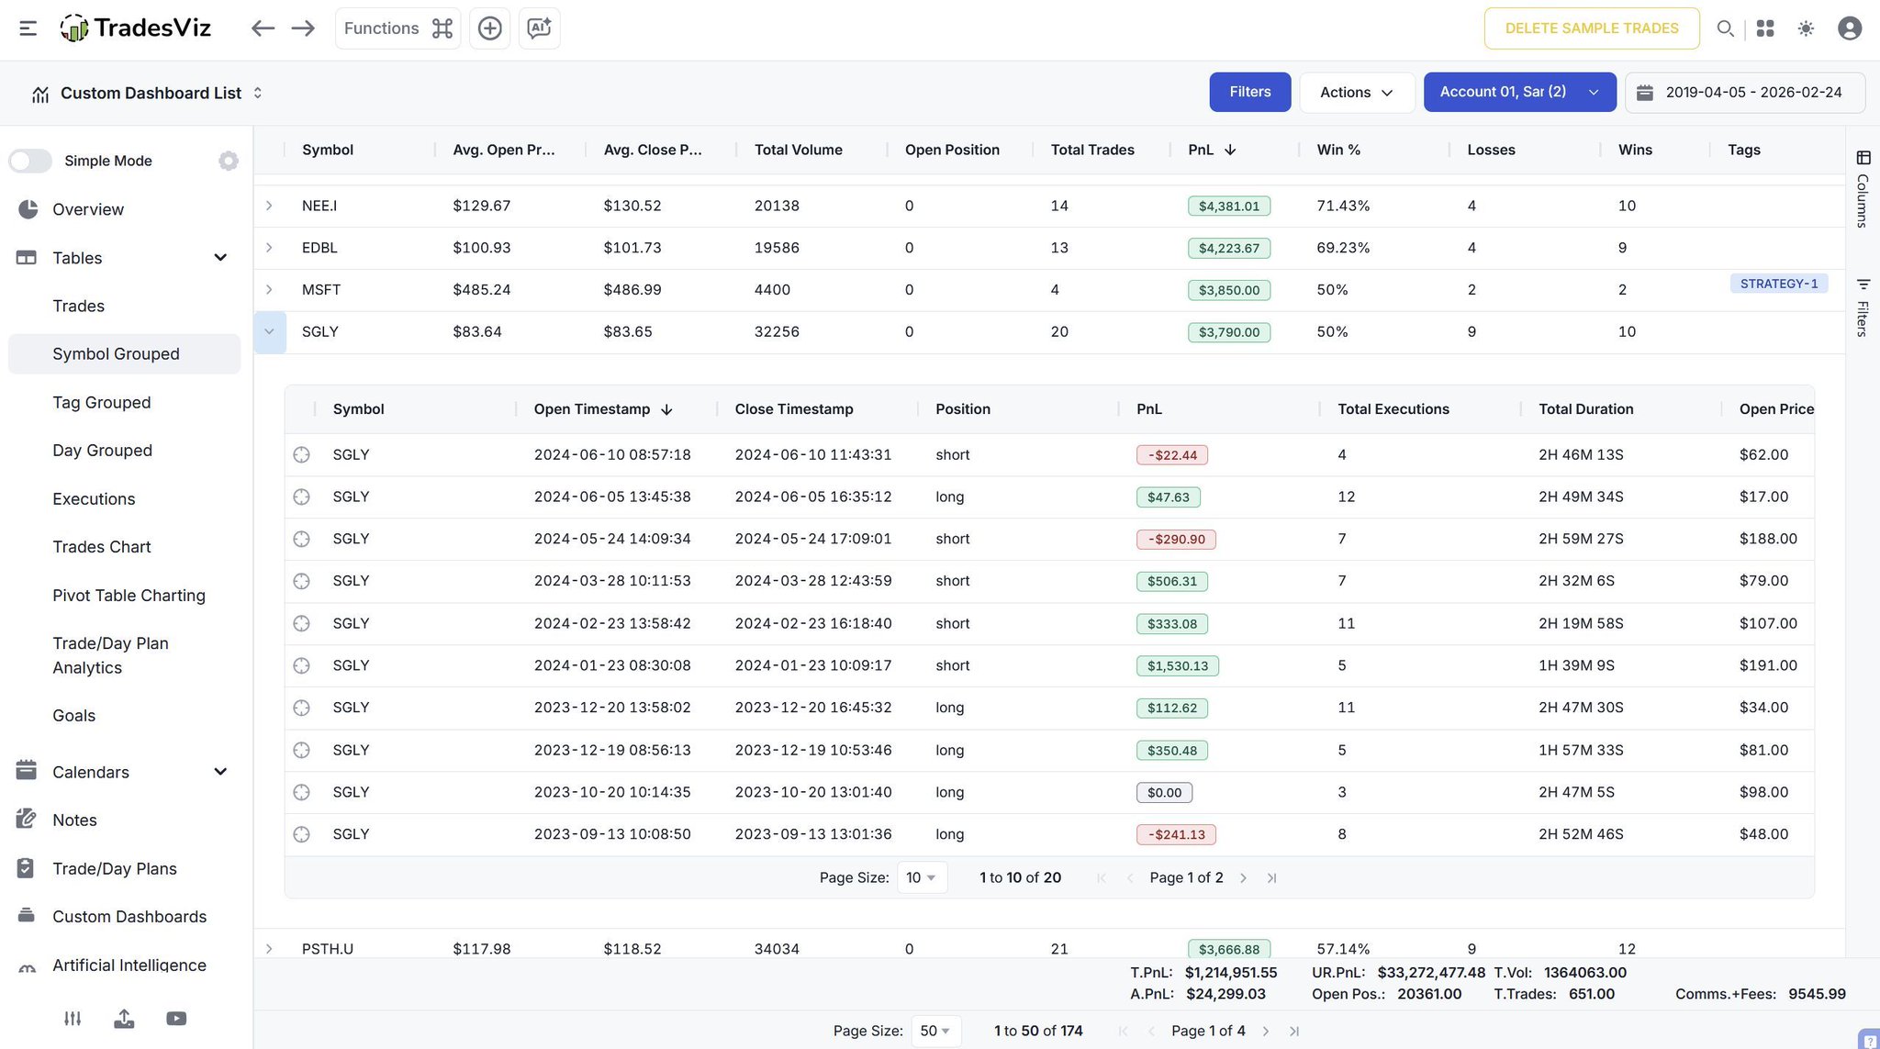Open the search magnifier icon

(1725, 28)
